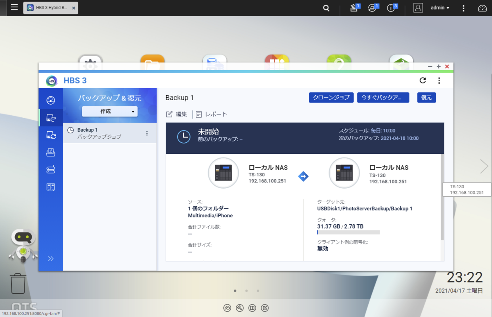The image size is (492, 317).
Task: Click 31.37 GB / 2.78 TB quota value
Action: pos(340,226)
